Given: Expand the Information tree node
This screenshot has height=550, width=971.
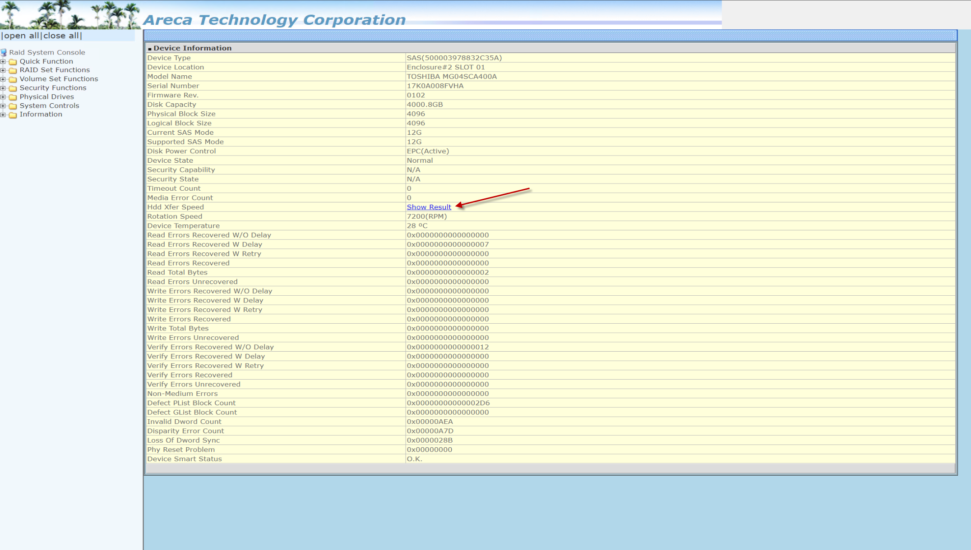Looking at the screenshot, I should click(3, 115).
